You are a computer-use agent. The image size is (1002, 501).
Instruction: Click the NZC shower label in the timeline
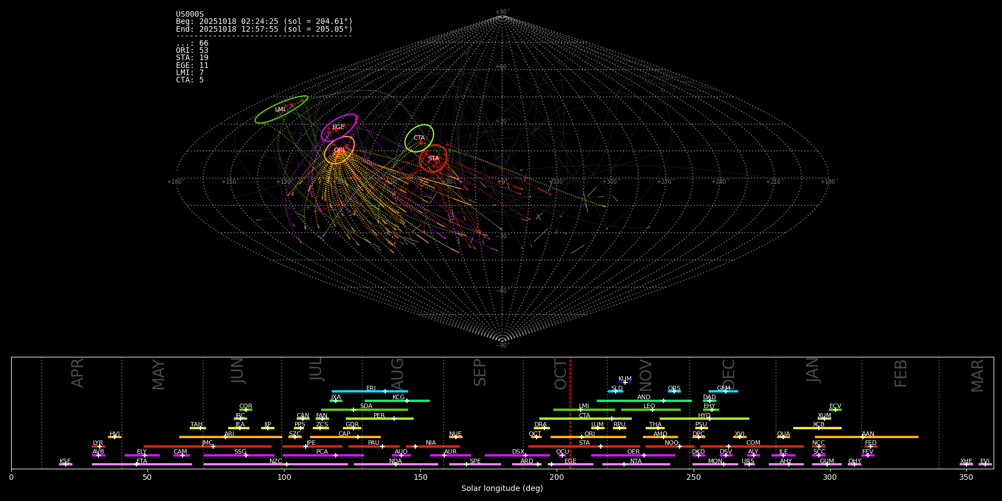coord(276,461)
